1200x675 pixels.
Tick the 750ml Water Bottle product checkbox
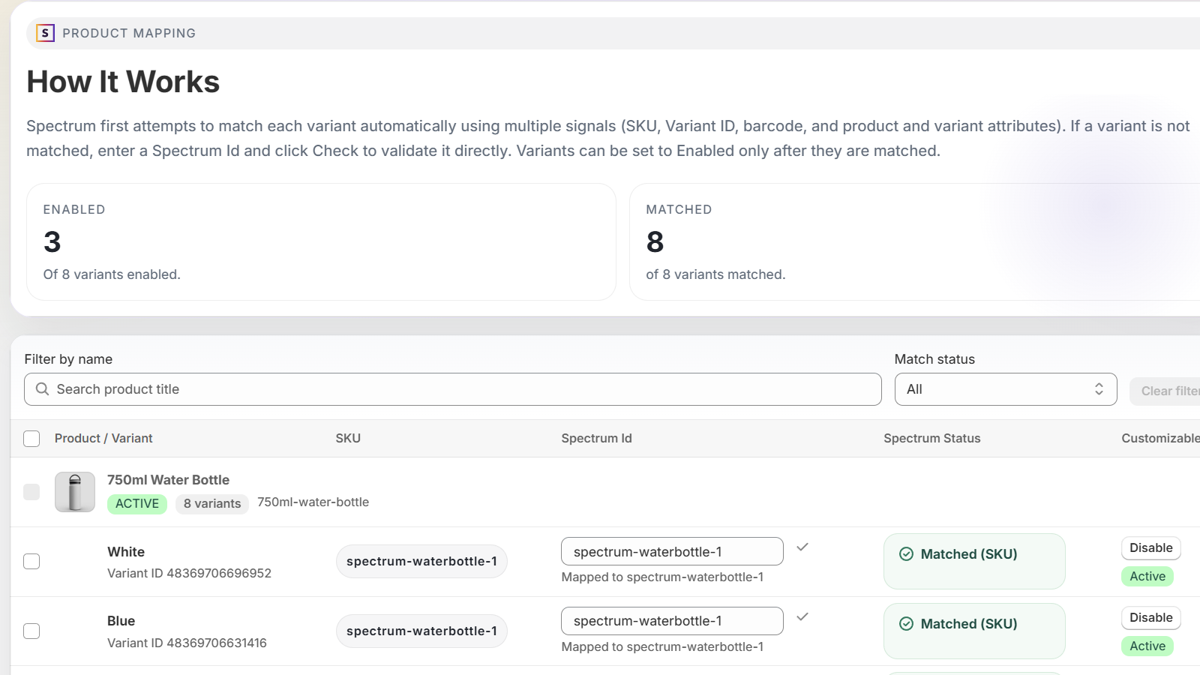pos(31,492)
